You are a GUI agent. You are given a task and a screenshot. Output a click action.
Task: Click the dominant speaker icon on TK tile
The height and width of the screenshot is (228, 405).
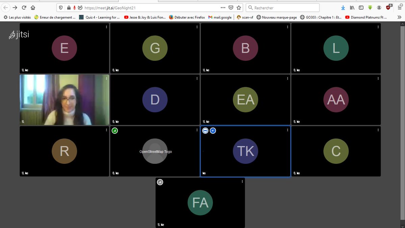[213, 130]
